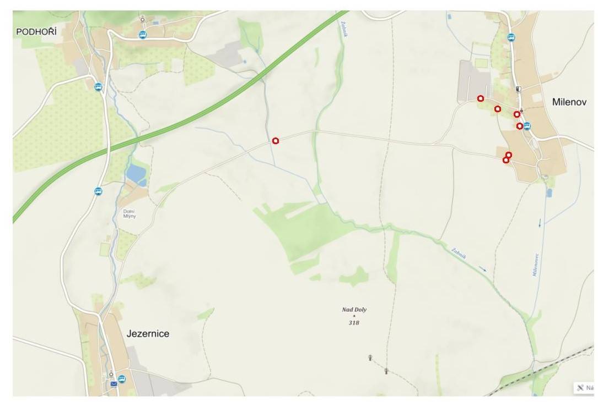598x402 pixels.
Task: Select the lower of the two overlapping red markers
Action: tap(506, 160)
